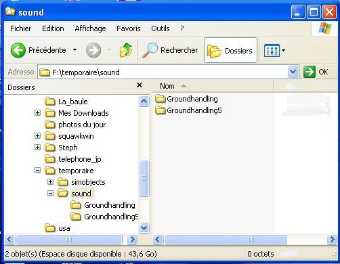This screenshot has width=340, height=264.
Task: Click the Windows logo throbber icon
Action: click(325, 28)
